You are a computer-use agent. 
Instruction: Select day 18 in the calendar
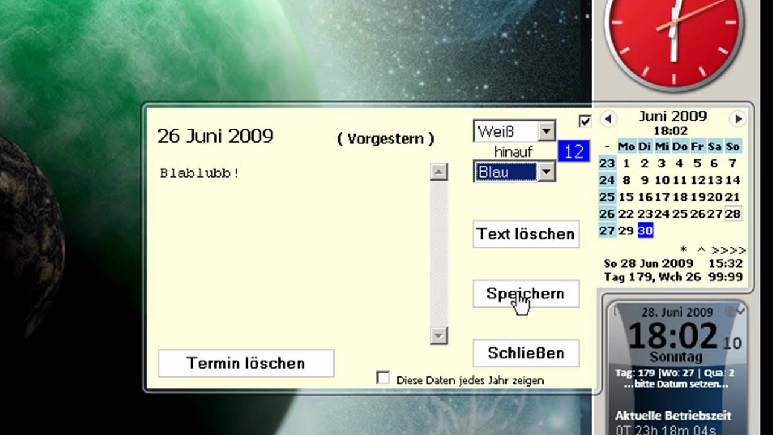coord(680,197)
